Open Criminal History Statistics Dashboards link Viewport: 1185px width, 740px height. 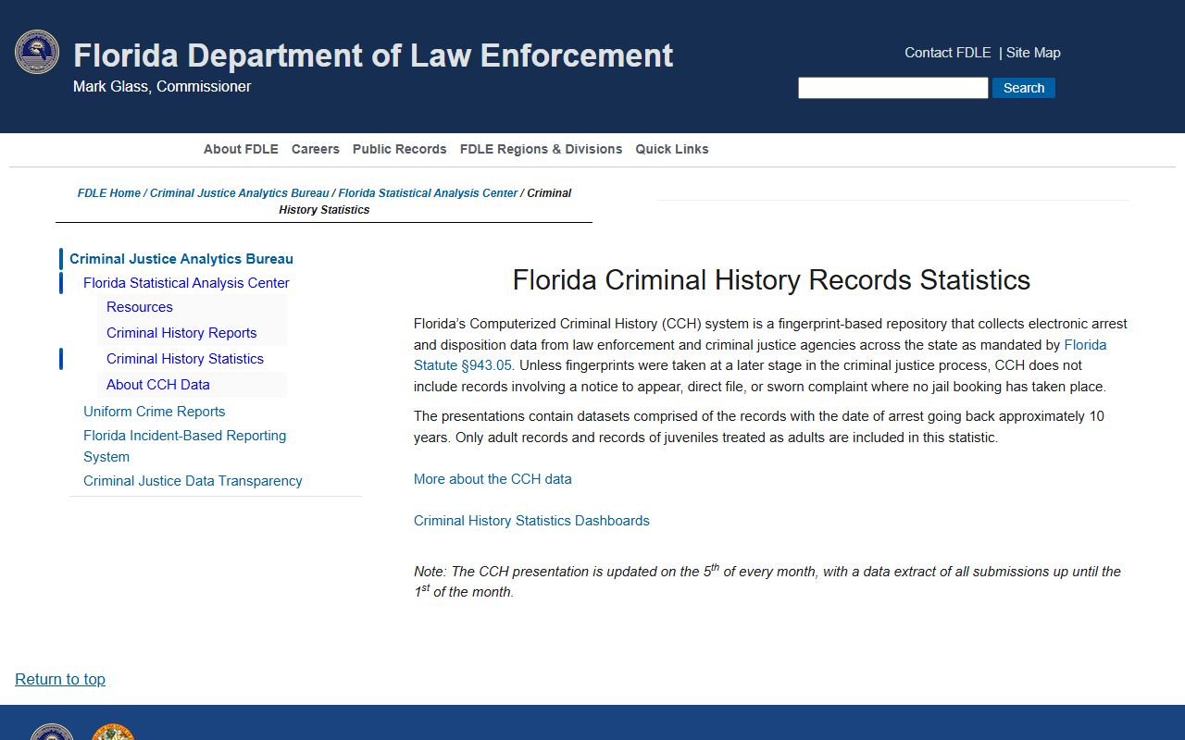[x=531, y=521]
